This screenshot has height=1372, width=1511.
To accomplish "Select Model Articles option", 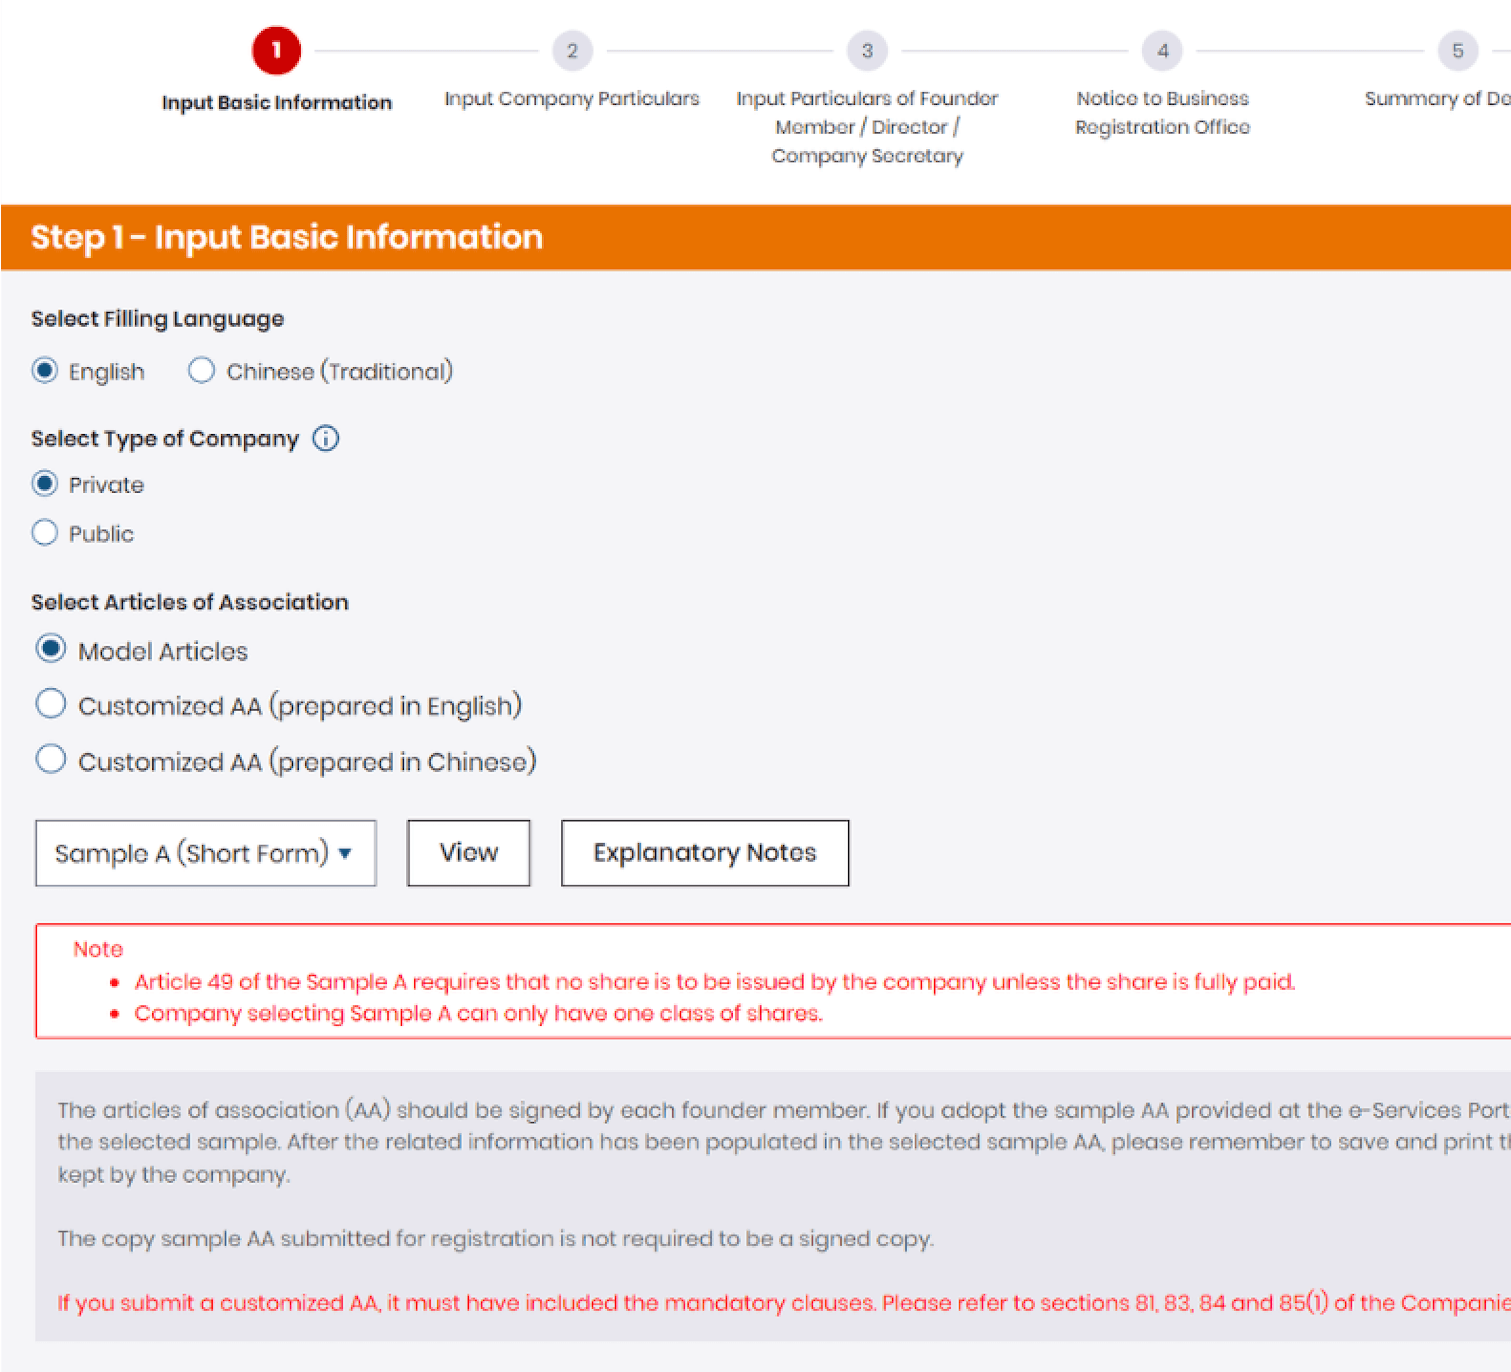I will pos(51,649).
